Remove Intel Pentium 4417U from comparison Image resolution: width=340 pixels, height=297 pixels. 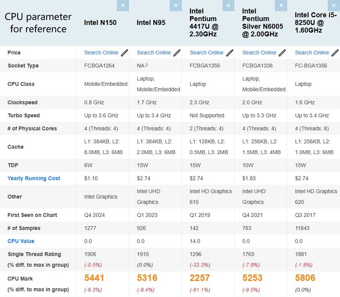[x=228, y=5]
